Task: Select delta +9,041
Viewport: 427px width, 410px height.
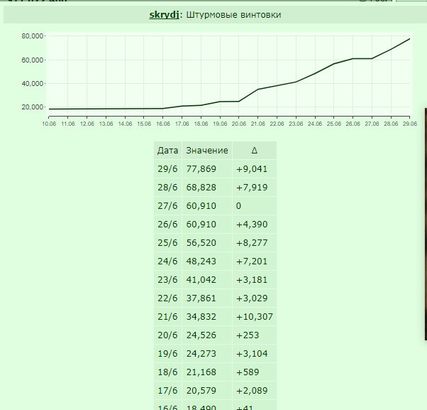Action: [x=255, y=169]
